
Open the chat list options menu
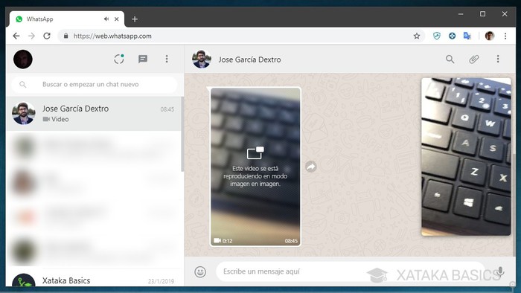coord(167,59)
